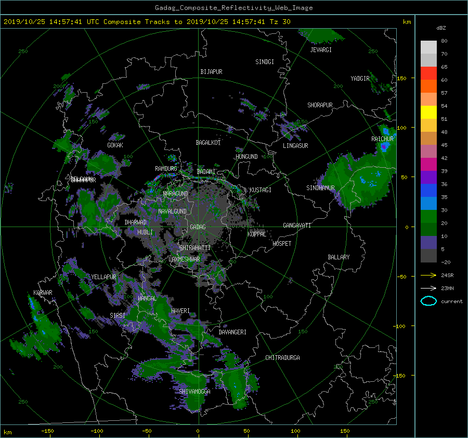Click the bright green 30 dBZ legend swatch
This screenshot has height=438, width=468.
428,216
